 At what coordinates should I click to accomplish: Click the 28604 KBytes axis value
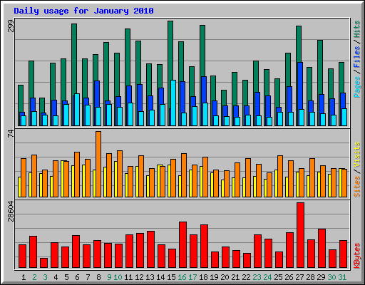[11, 211]
